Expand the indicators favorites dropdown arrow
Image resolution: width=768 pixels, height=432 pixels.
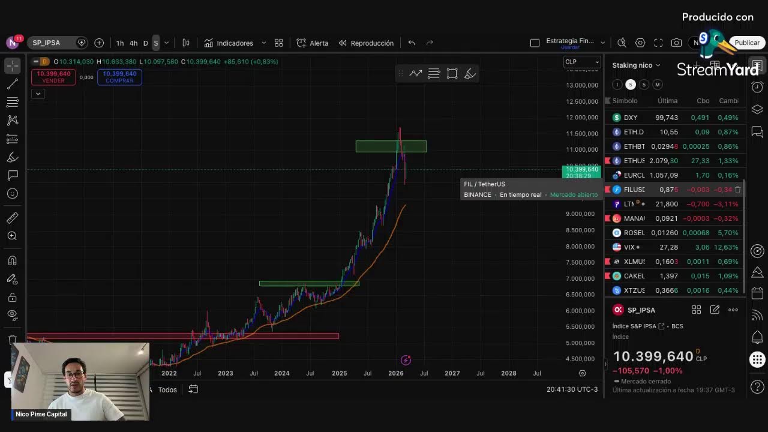263,43
